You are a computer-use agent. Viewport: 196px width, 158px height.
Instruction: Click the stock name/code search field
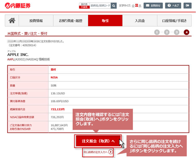100,6
